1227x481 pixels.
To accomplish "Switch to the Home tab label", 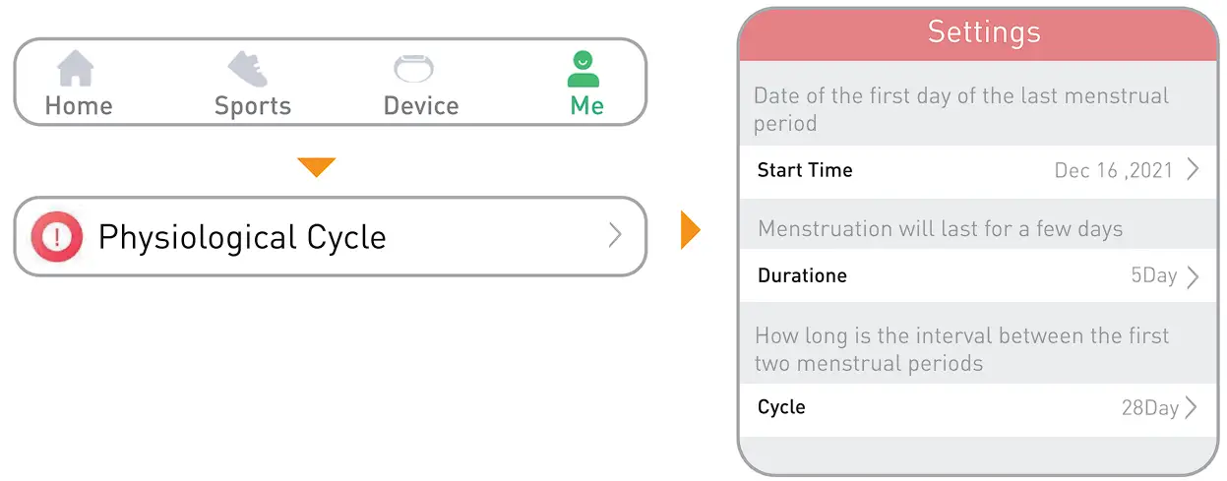I will 79,105.
